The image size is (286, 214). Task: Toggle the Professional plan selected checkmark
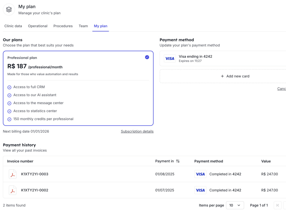click(147, 57)
